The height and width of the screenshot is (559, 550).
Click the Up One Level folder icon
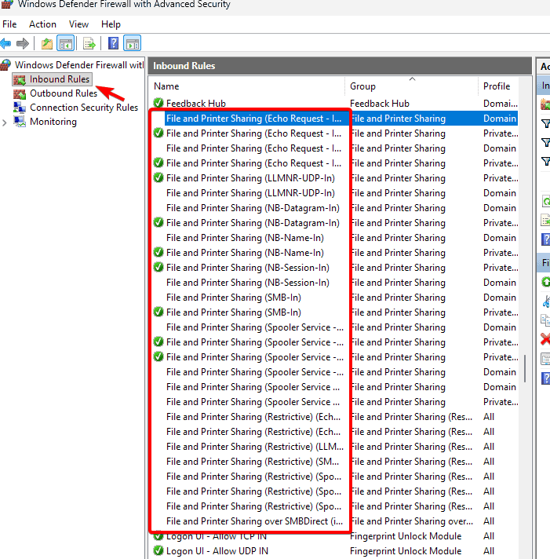47,43
